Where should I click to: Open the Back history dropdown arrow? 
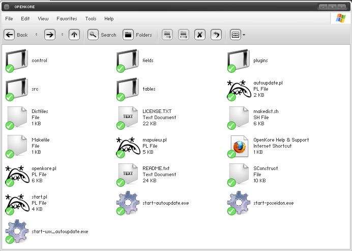tap(36, 35)
